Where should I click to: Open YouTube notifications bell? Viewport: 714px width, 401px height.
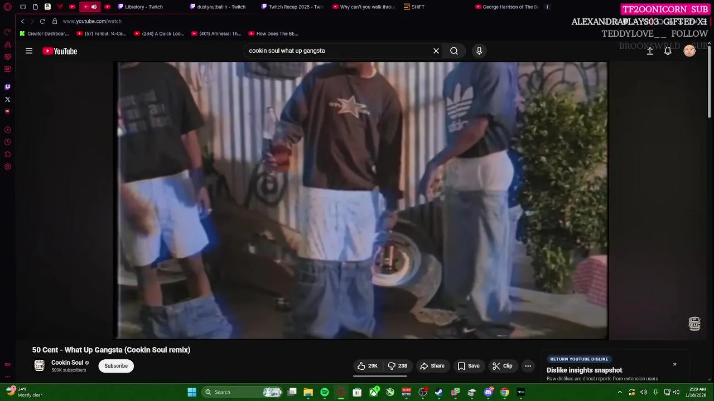(668, 51)
